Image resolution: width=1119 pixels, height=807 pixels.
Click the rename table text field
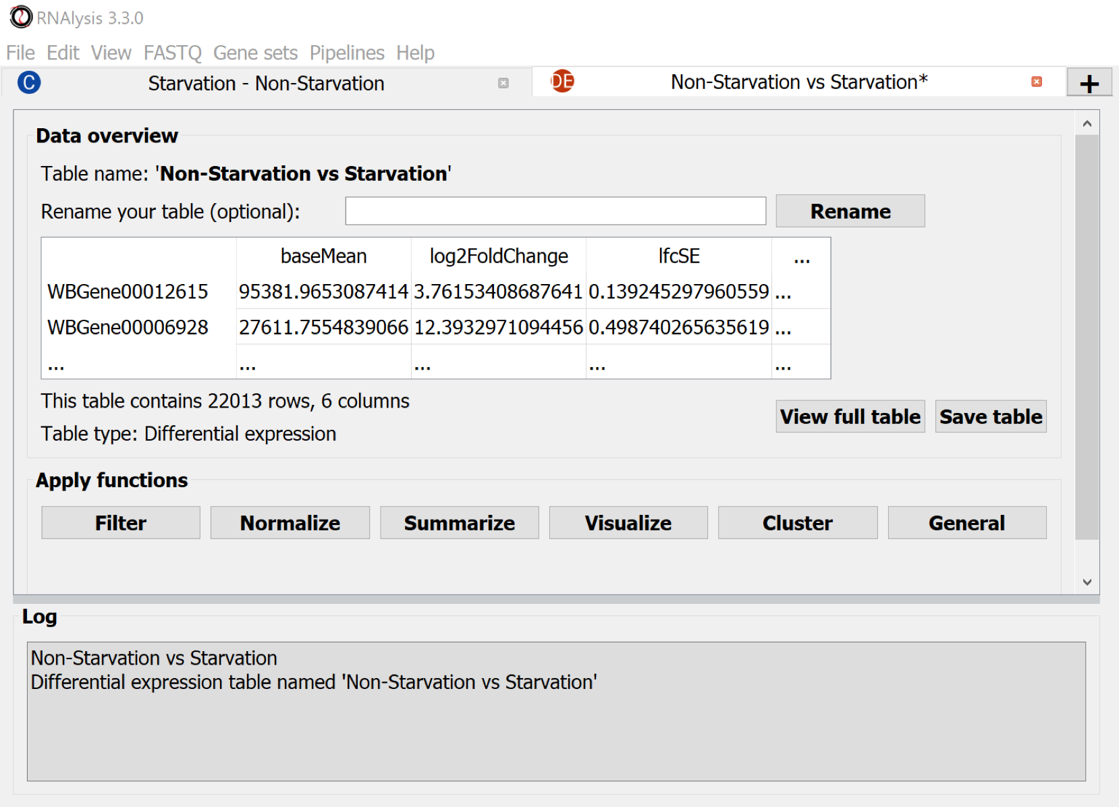pyautogui.click(x=555, y=211)
